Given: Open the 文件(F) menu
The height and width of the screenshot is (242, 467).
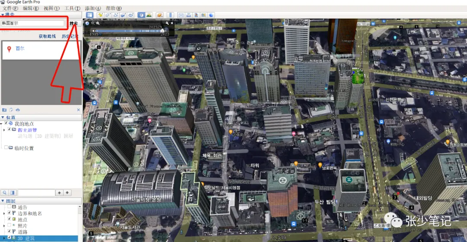Looking at the screenshot, I should [10, 8].
